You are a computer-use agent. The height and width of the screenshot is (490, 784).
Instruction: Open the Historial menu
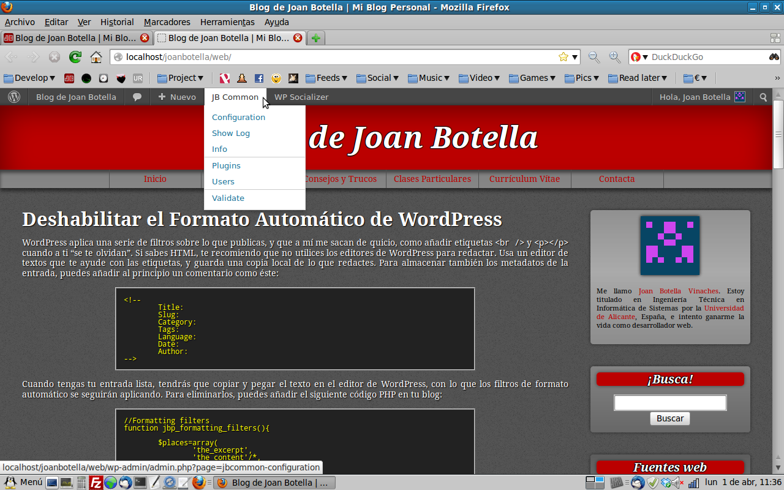117,22
